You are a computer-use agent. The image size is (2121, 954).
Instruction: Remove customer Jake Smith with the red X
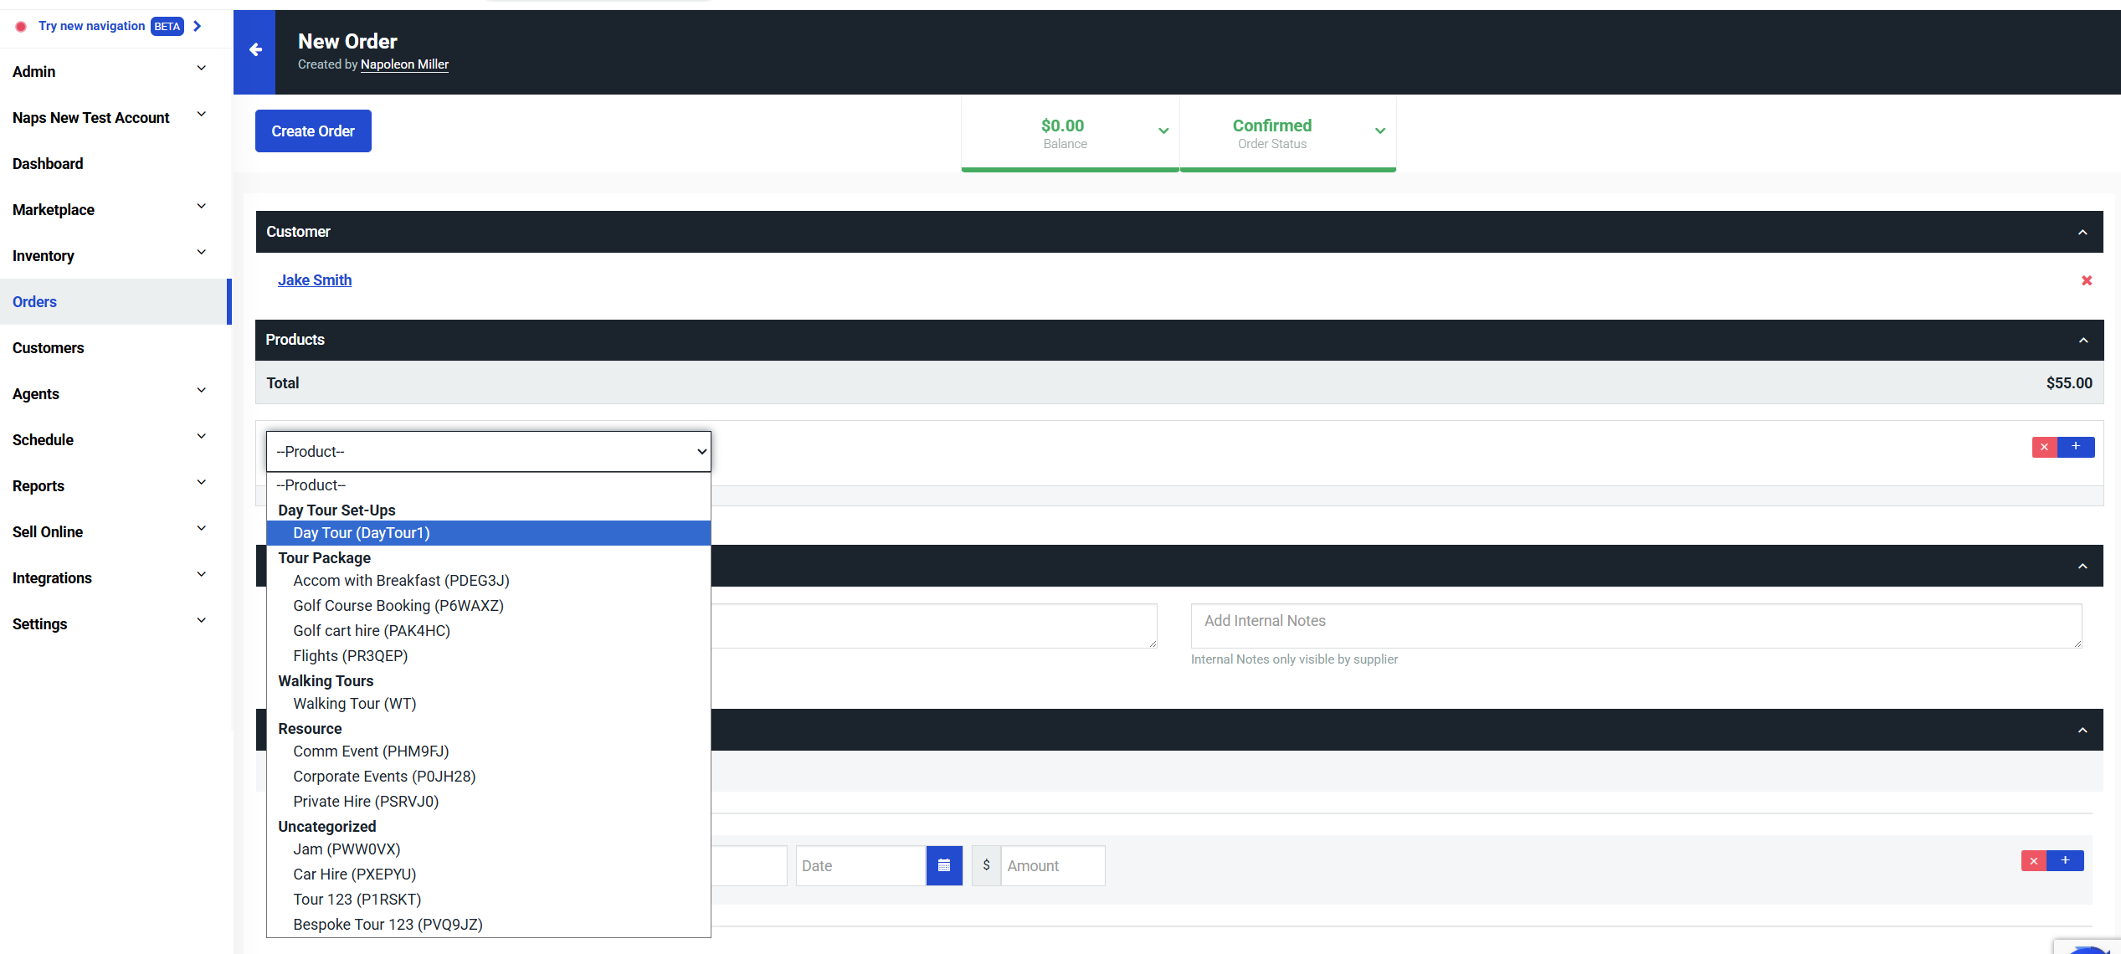point(2087,280)
